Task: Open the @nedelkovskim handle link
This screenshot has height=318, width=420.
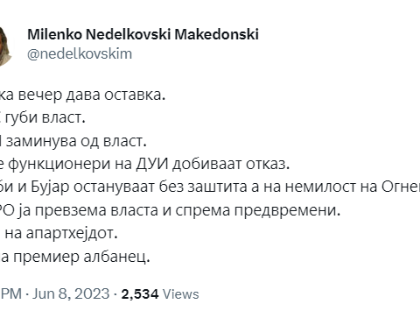Action: tap(80, 54)
